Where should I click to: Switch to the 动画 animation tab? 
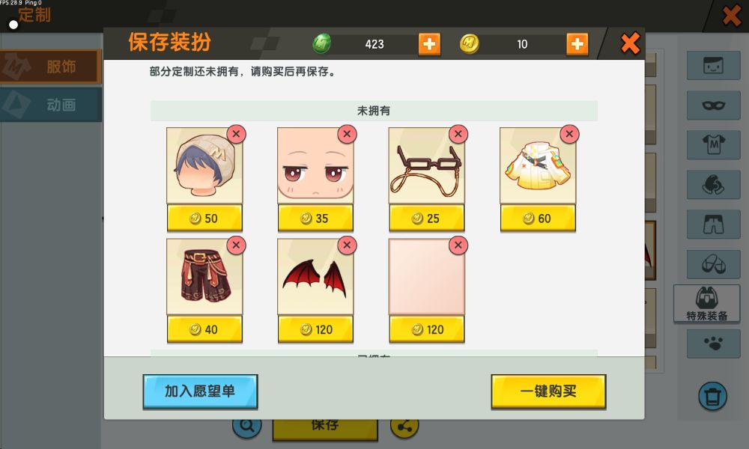click(x=51, y=105)
